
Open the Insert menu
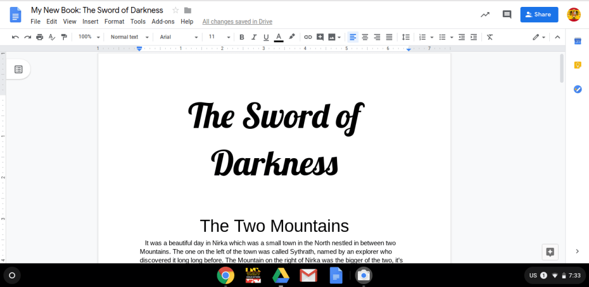(90, 22)
